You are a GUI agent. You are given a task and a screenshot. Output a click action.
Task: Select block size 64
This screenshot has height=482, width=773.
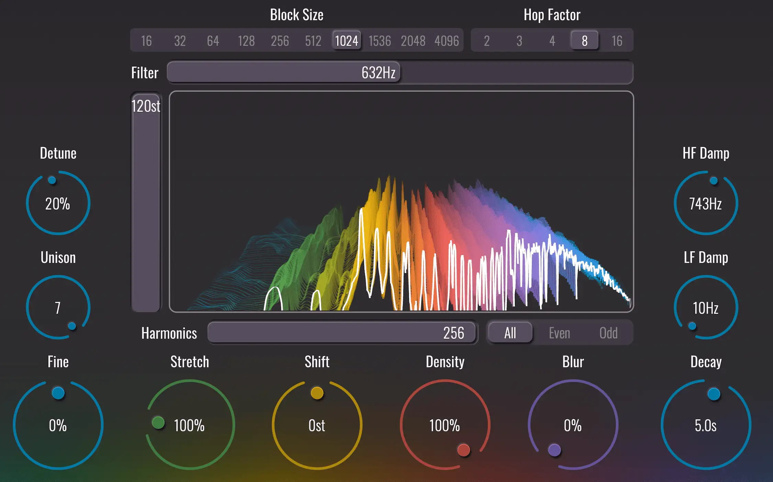point(213,41)
